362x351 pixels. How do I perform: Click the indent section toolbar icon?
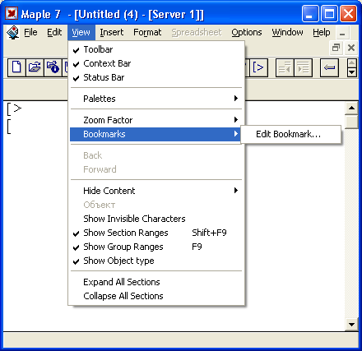pyautogui.click(x=303, y=67)
